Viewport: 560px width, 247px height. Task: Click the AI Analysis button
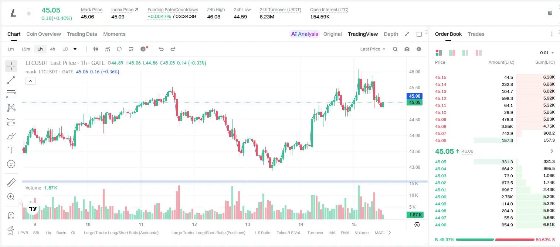pyautogui.click(x=305, y=34)
